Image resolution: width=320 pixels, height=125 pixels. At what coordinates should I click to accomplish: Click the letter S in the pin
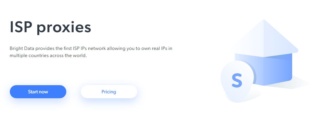(x=237, y=80)
